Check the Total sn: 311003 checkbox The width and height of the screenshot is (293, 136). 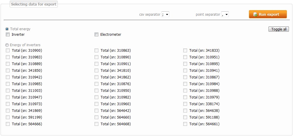click(8, 91)
